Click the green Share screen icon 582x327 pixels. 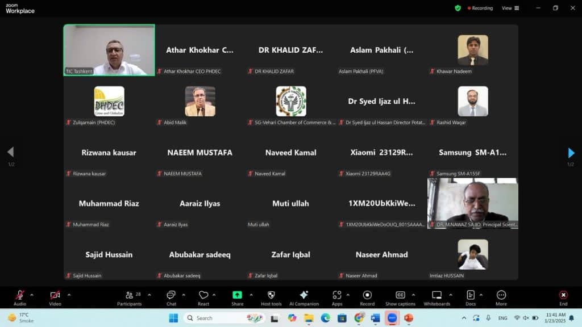click(x=237, y=296)
